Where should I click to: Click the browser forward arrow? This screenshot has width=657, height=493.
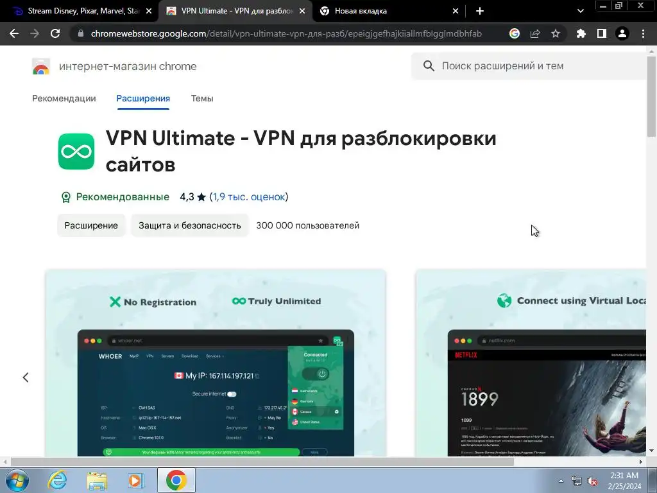35,33
